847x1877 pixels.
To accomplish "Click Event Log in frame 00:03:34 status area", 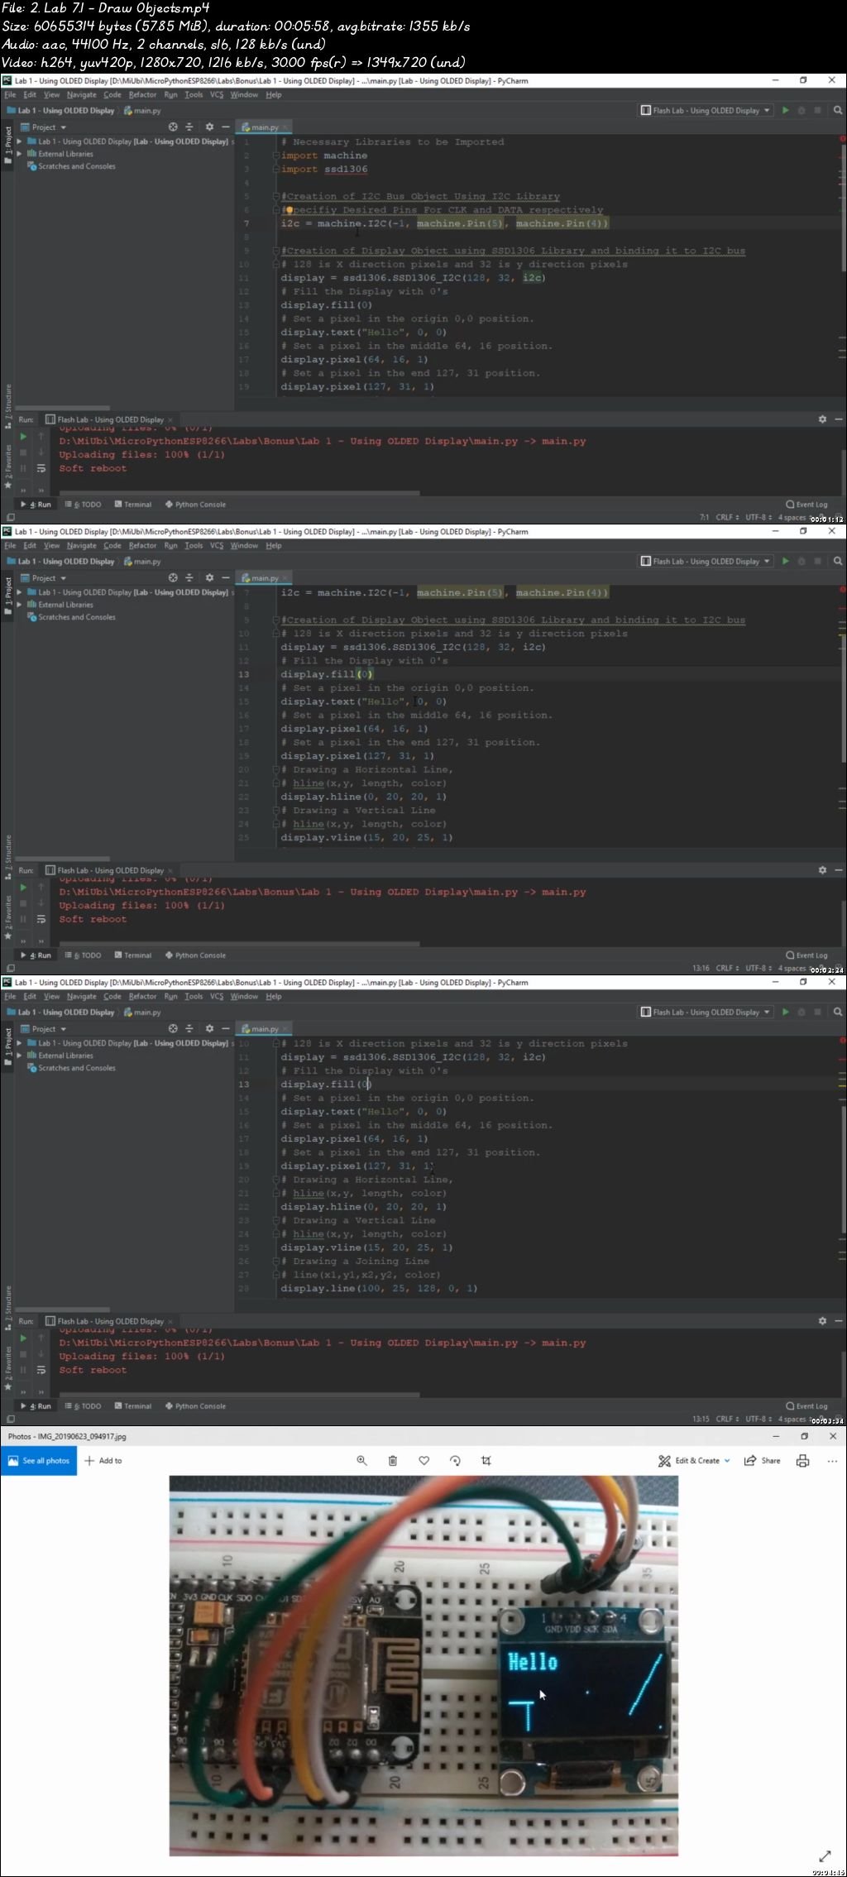I will tap(806, 1405).
